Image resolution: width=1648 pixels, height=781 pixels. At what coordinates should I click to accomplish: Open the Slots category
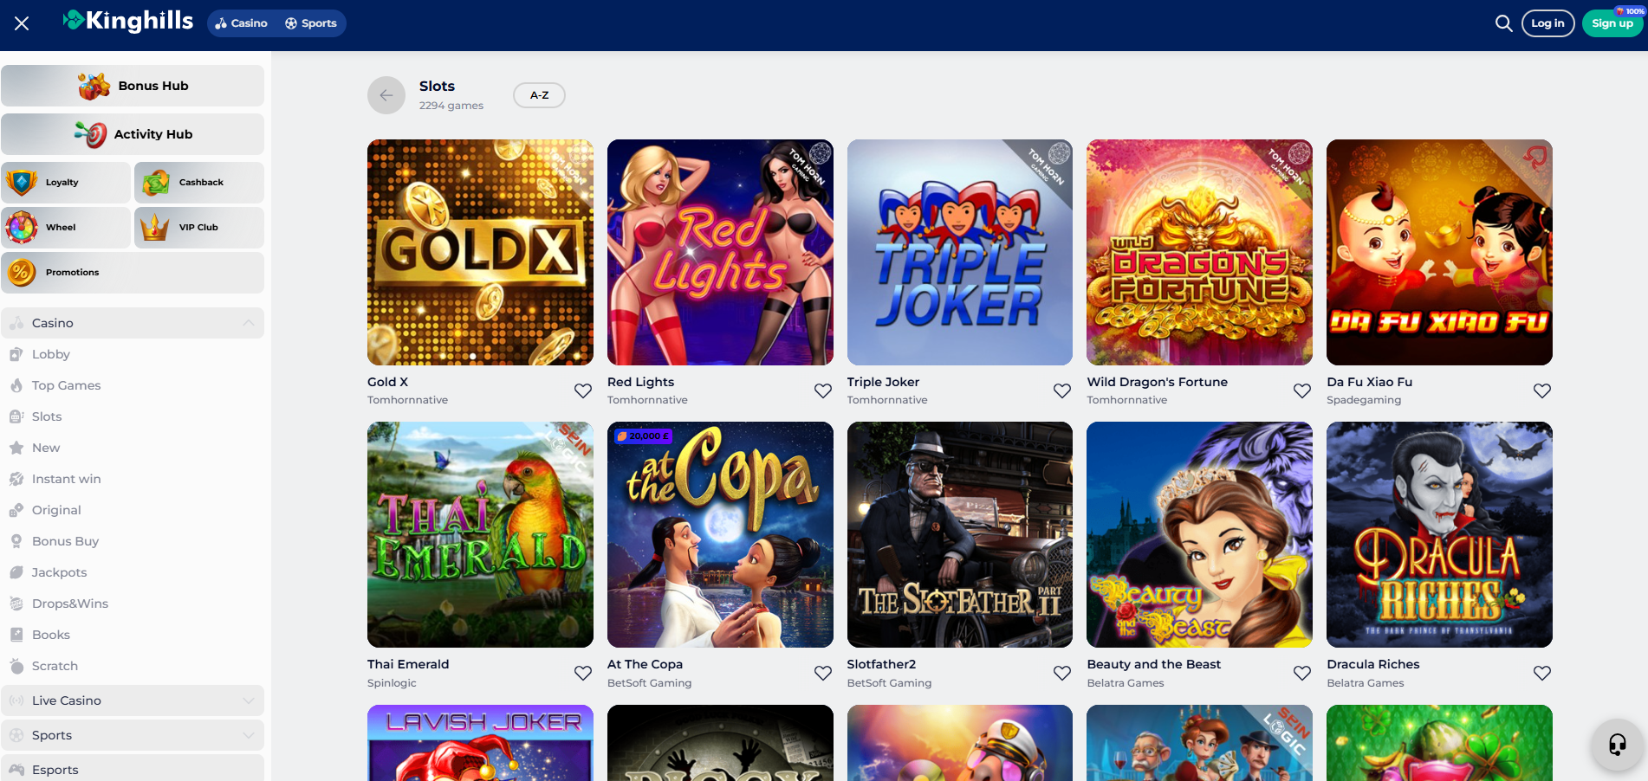click(x=45, y=416)
